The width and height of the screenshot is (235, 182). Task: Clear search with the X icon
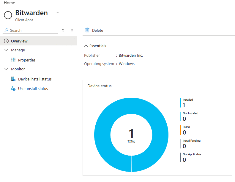(63, 30)
